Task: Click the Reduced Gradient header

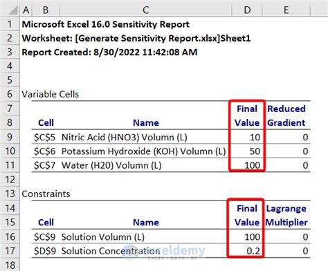Action: coord(286,115)
